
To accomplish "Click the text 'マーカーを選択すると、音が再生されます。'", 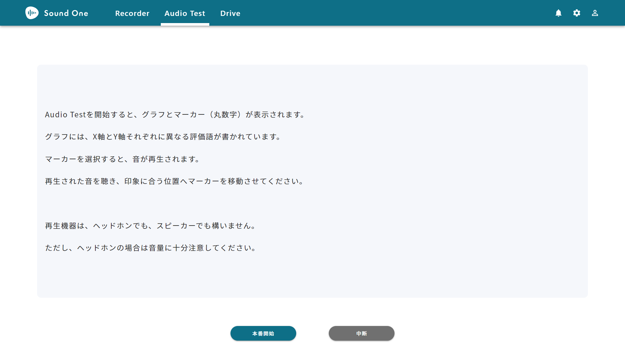I will 123,159.
